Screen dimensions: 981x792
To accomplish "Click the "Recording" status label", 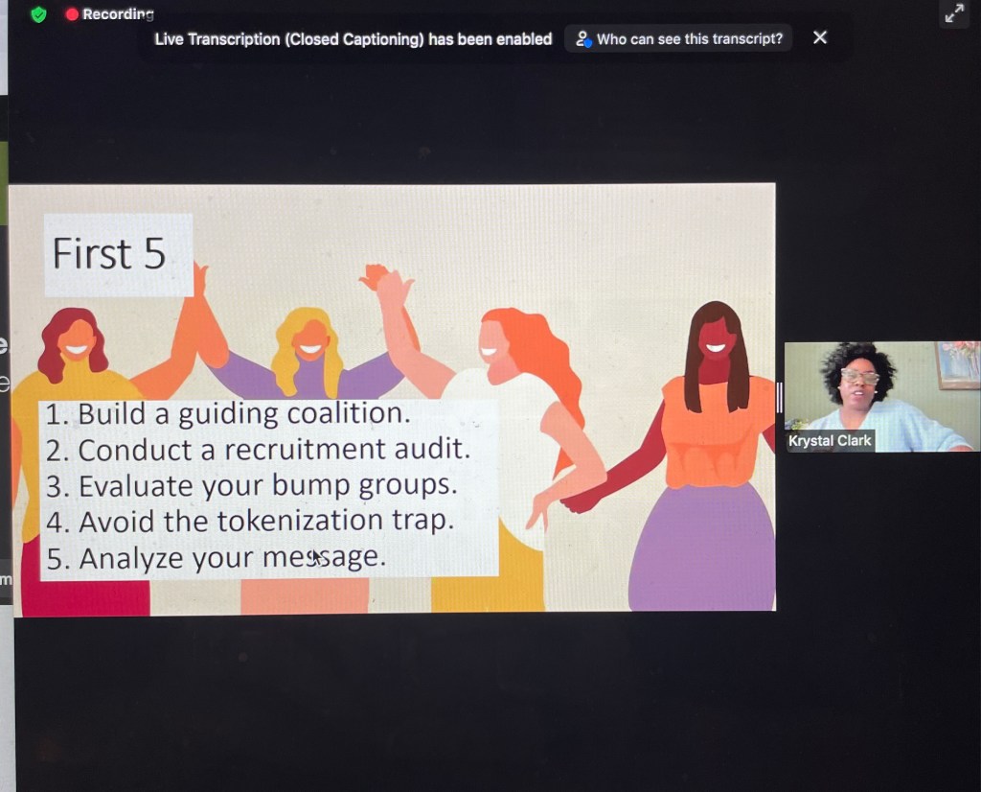I will (118, 14).
